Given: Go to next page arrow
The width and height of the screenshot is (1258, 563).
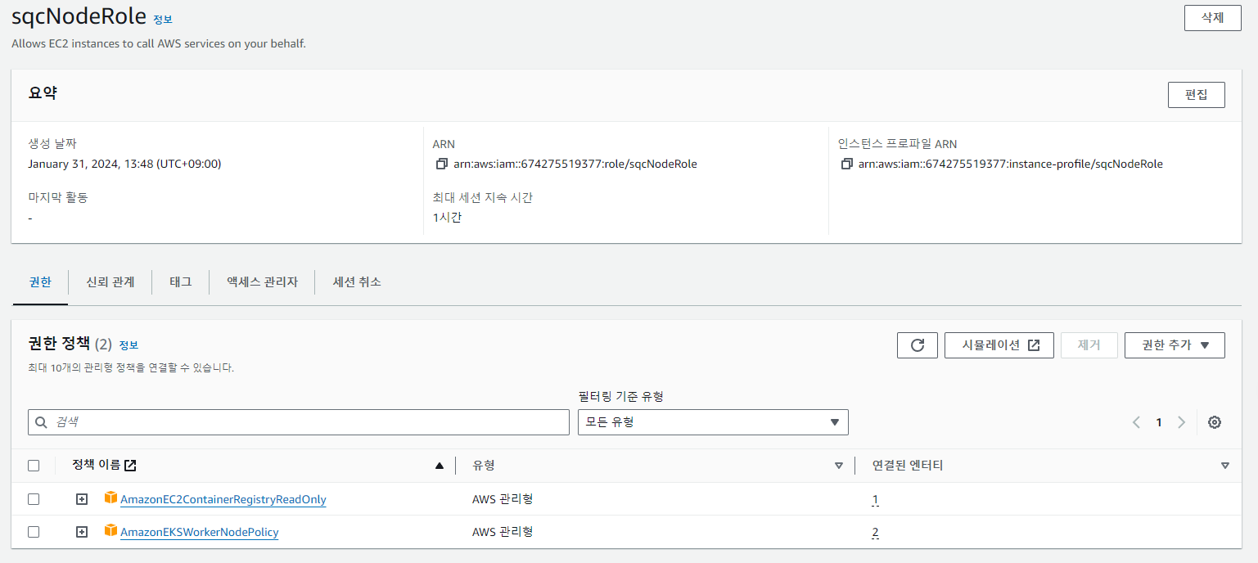Looking at the screenshot, I should [x=1181, y=422].
